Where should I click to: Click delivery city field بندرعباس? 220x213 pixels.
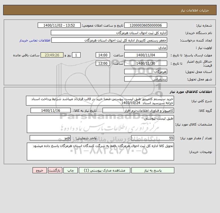tap(146, 79)
